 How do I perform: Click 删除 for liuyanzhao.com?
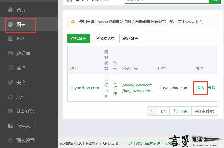(211, 88)
